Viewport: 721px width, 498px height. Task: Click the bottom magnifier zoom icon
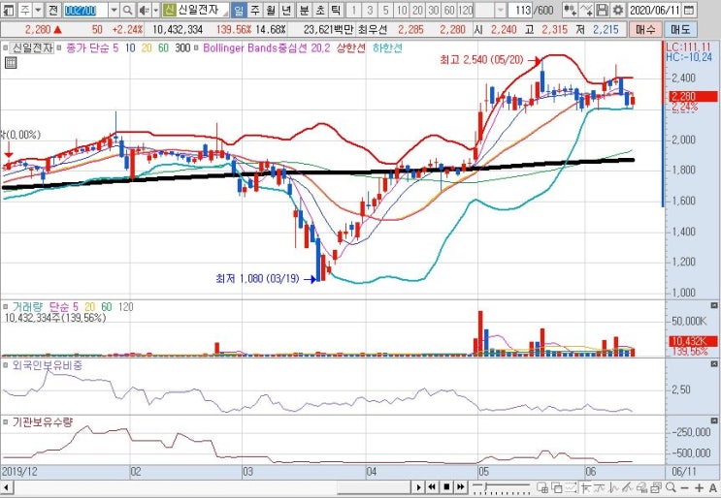(671, 487)
